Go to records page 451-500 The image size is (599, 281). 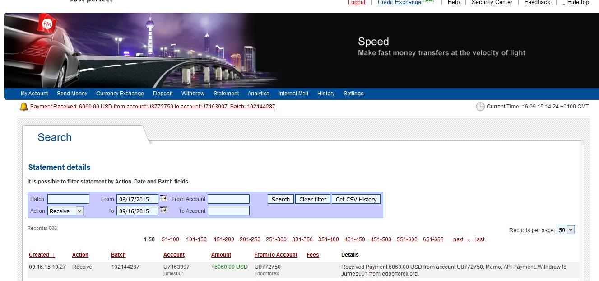[x=381, y=239]
